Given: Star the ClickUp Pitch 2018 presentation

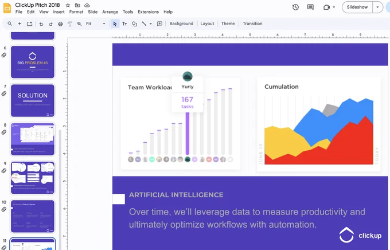Looking at the screenshot, I should click(68, 5).
